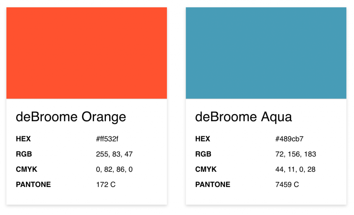Click the RGB value 72, 156, 183
The width and height of the screenshot is (354, 215).
[x=296, y=154]
